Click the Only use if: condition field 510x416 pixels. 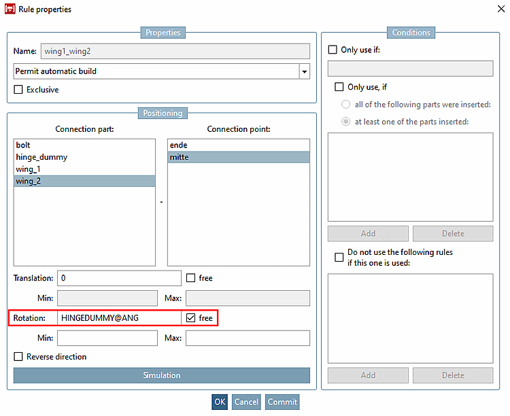pos(410,69)
